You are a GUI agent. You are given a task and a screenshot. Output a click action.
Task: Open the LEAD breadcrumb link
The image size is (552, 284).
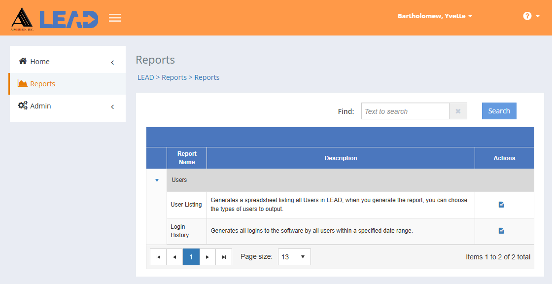[145, 77]
